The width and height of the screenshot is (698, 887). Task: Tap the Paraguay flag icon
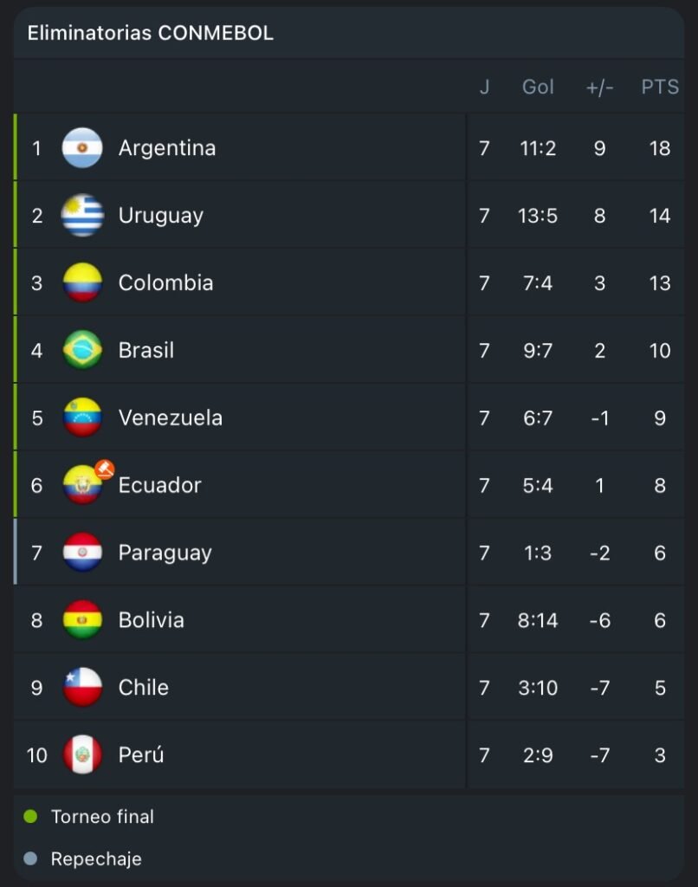[x=82, y=552]
